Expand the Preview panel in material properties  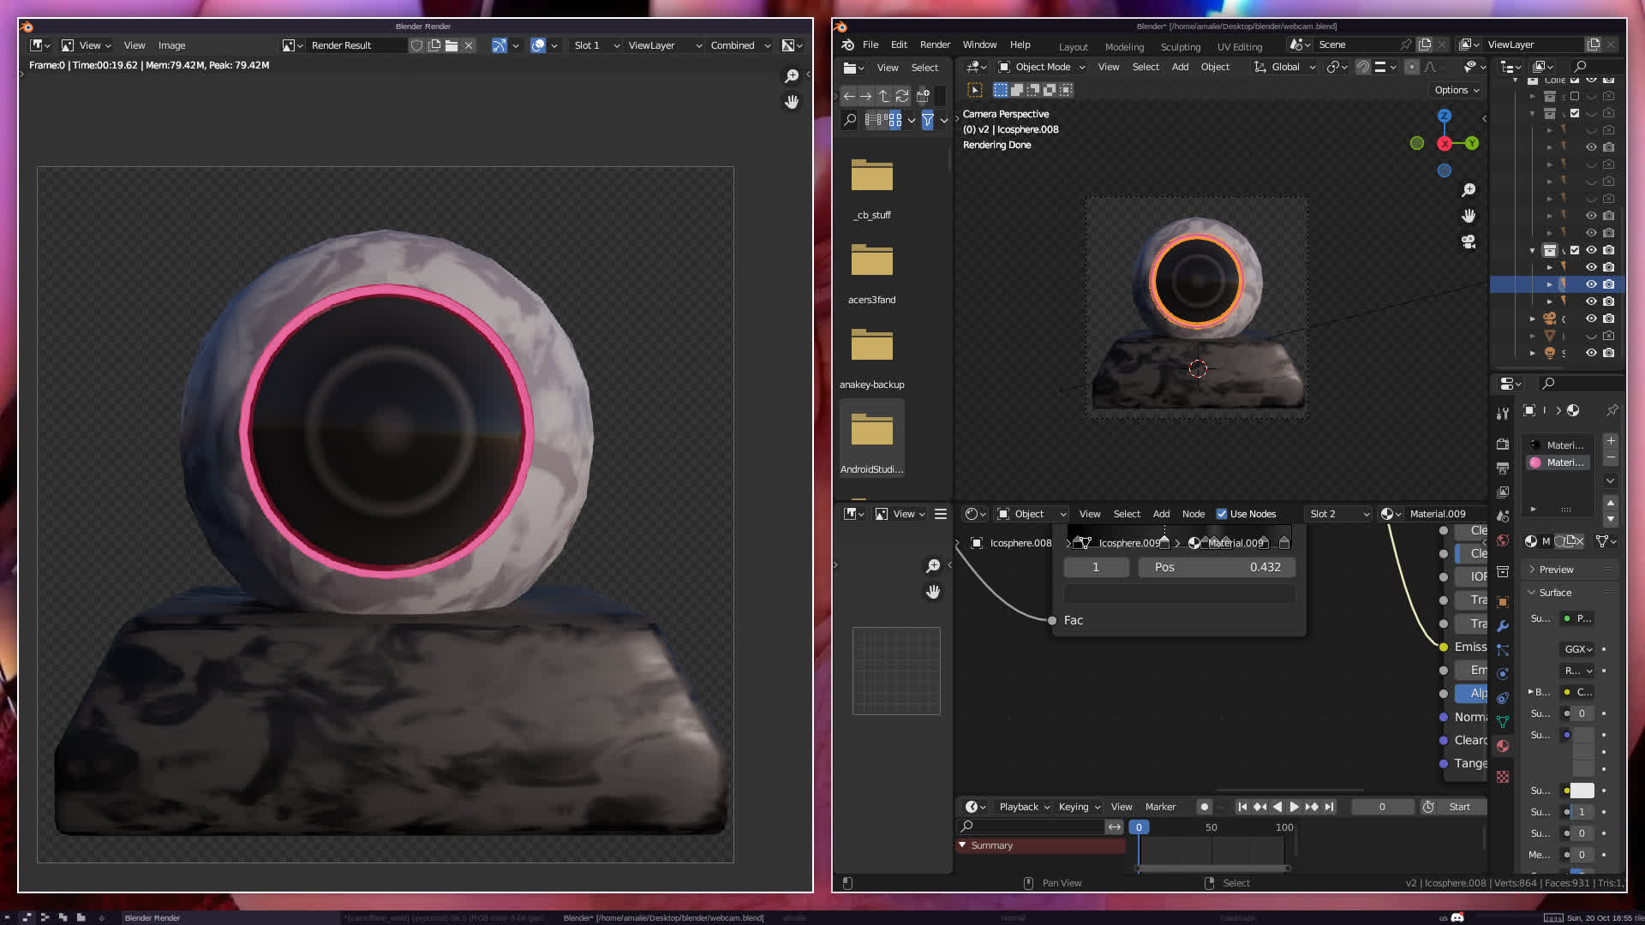[x=1555, y=570]
